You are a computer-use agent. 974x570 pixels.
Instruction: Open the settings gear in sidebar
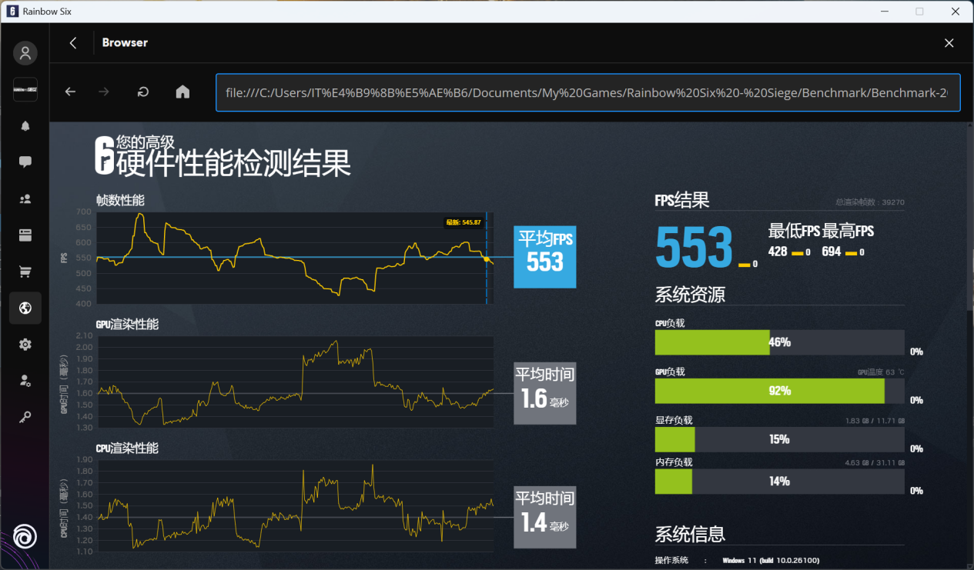[x=25, y=345]
